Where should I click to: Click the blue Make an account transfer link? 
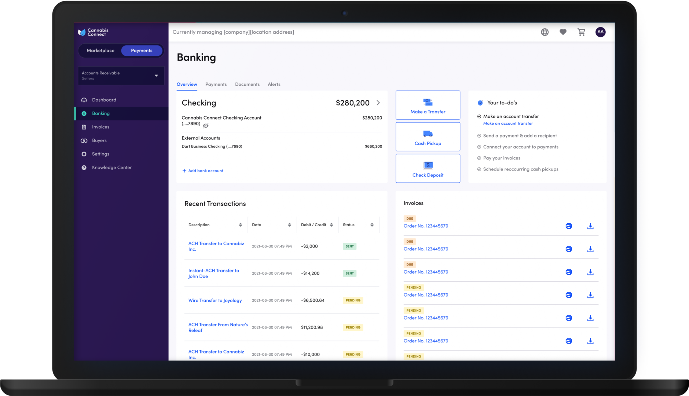tap(508, 124)
